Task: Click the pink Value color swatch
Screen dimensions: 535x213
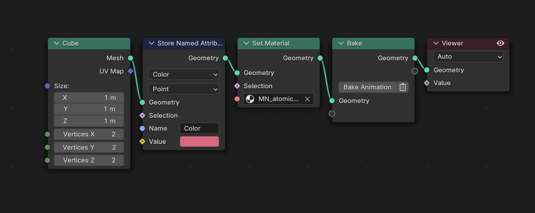Action: [x=199, y=141]
